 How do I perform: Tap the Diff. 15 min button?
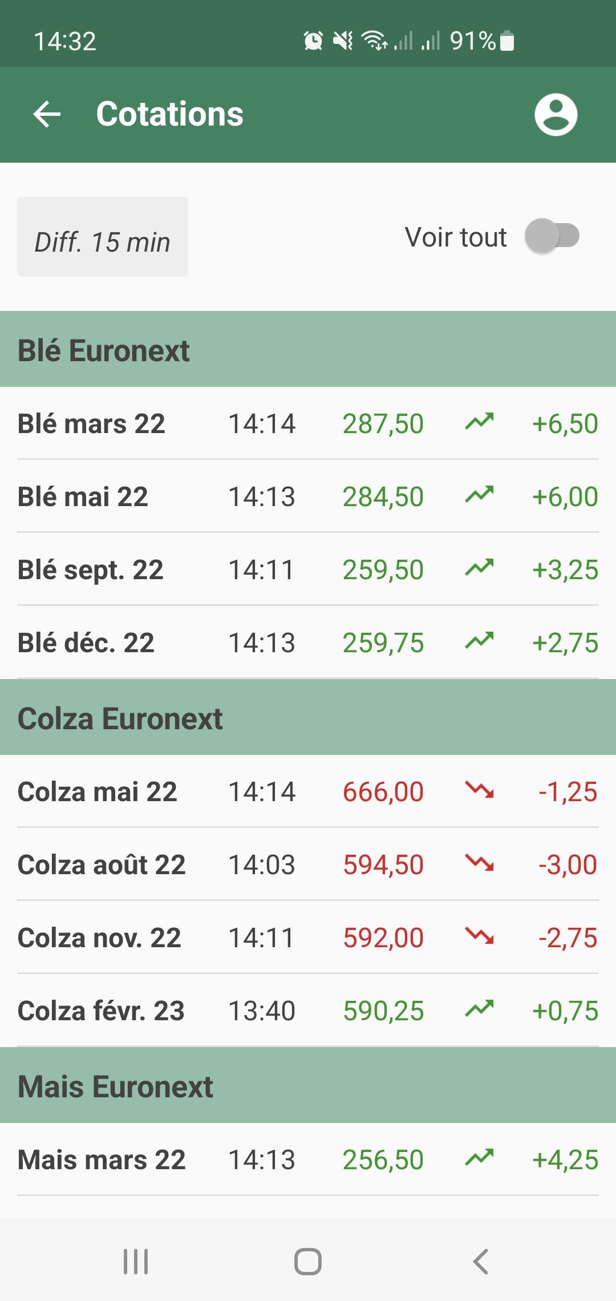[x=103, y=237]
